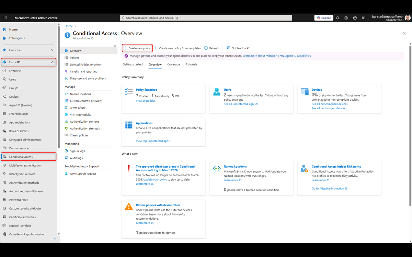The width and height of the screenshot is (412, 257).
Task: Collapse the Entra ID section chevron
Action: pyautogui.click(x=53, y=62)
